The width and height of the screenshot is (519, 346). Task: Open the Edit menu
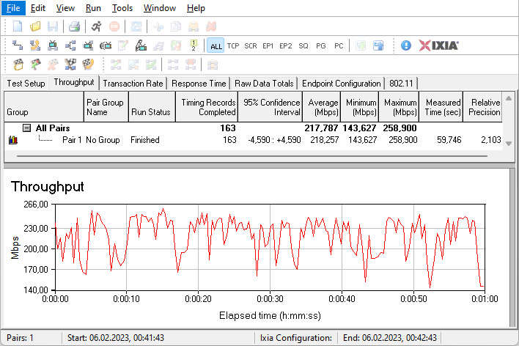pyautogui.click(x=37, y=8)
